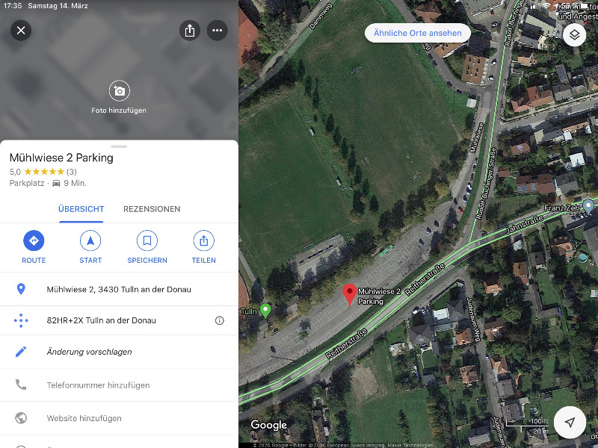Tap the Teilen share action icon
The image size is (598, 448).
point(203,240)
